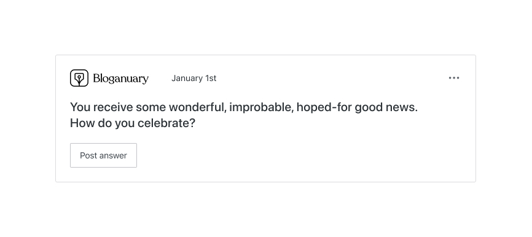Select the Bloganuary wordmark text
532x237 pixels.
coord(121,79)
